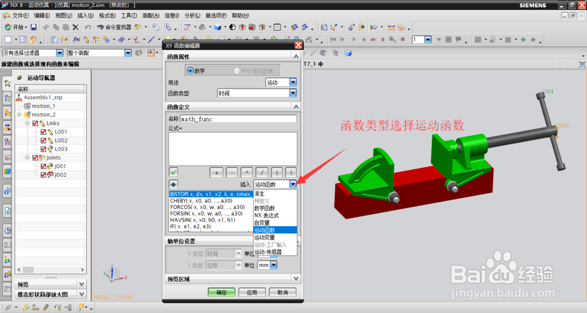Open the 函数类型 function type dropdown
Viewport: 587px width, 313px height.
293,93
